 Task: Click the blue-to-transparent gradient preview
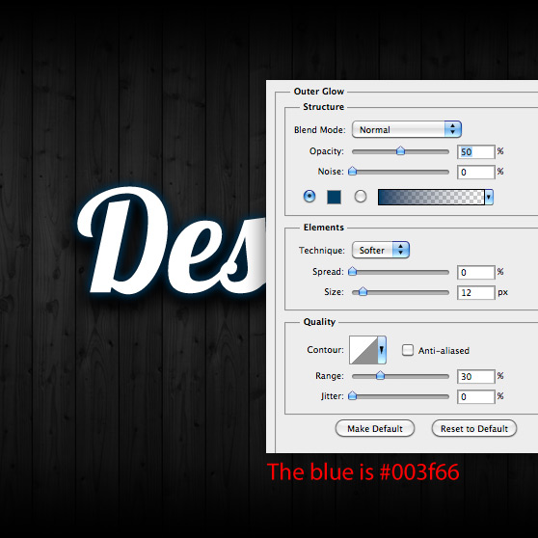pos(431,197)
